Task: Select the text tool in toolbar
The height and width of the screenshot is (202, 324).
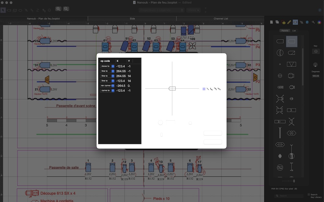Action: point(44,10)
